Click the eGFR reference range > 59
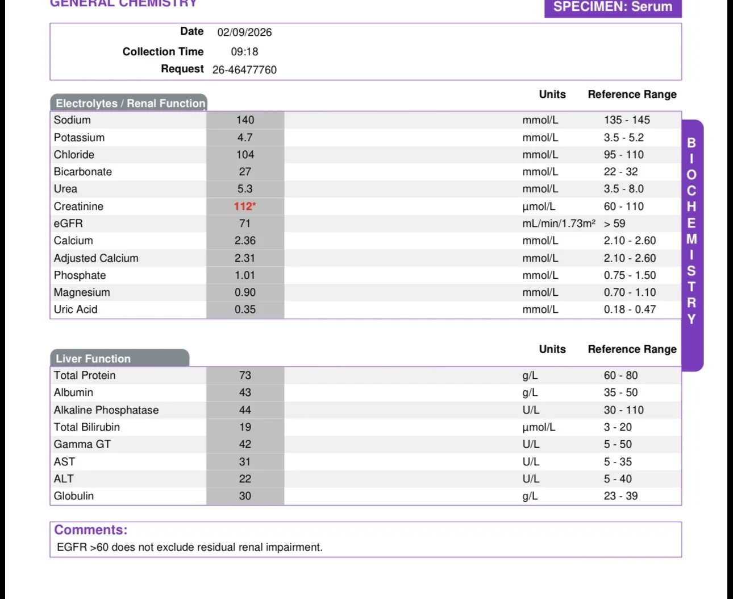This screenshot has width=733, height=599. pyautogui.click(x=615, y=224)
